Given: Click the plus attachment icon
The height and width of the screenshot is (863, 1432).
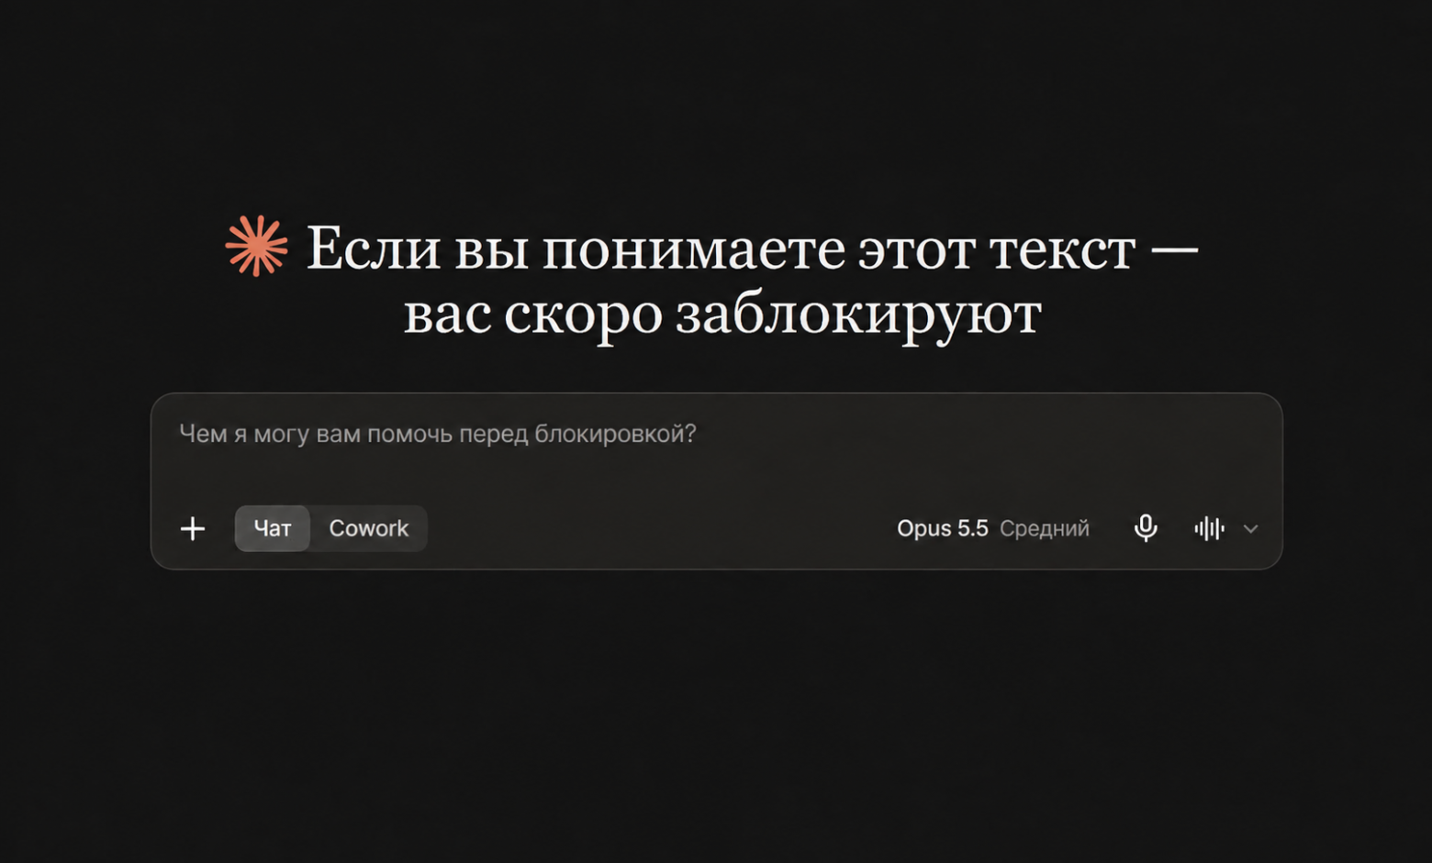Looking at the screenshot, I should [x=193, y=528].
